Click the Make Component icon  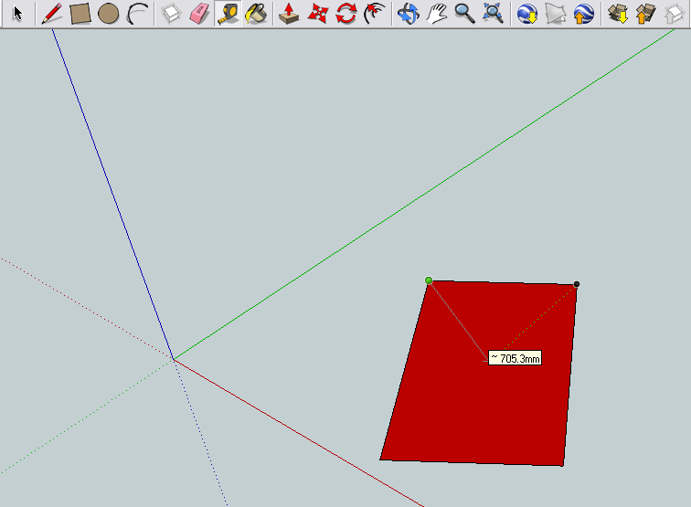[171, 13]
